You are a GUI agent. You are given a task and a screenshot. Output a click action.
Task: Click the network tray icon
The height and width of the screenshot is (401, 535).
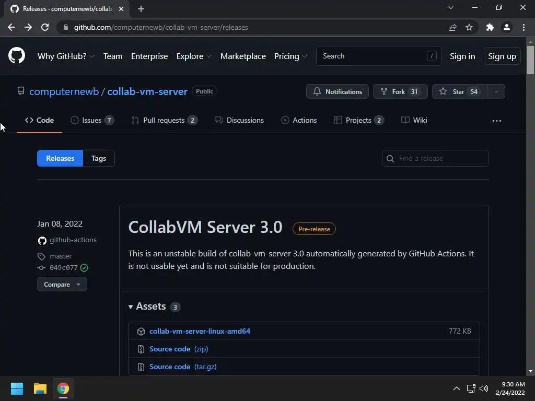click(x=471, y=388)
